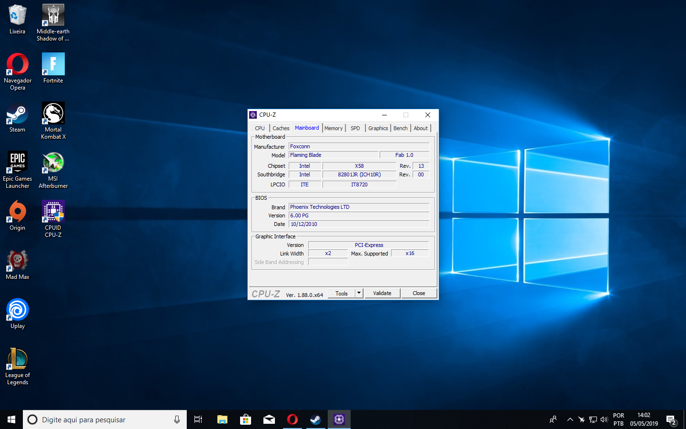Open Task View in the taskbar

tap(198, 419)
